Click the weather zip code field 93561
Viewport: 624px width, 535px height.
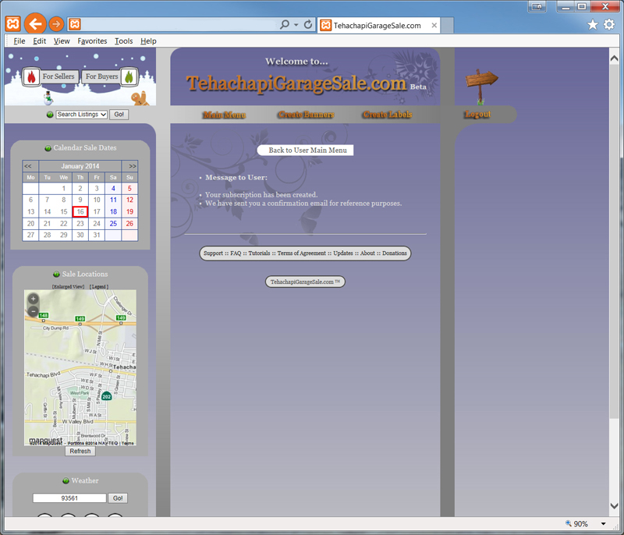pyautogui.click(x=69, y=498)
